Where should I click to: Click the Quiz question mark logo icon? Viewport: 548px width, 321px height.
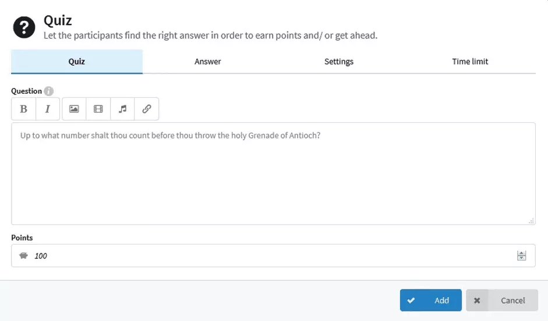coord(24,27)
